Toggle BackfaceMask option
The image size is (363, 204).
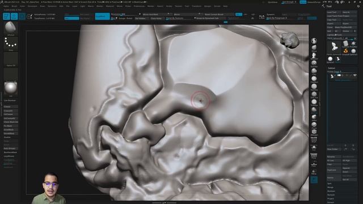(x=10, y=152)
